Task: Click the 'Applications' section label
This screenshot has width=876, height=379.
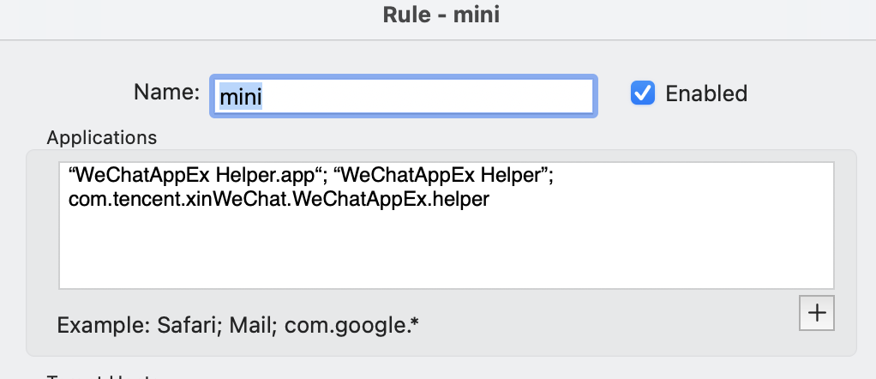Action: pyautogui.click(x=102, y=137)
